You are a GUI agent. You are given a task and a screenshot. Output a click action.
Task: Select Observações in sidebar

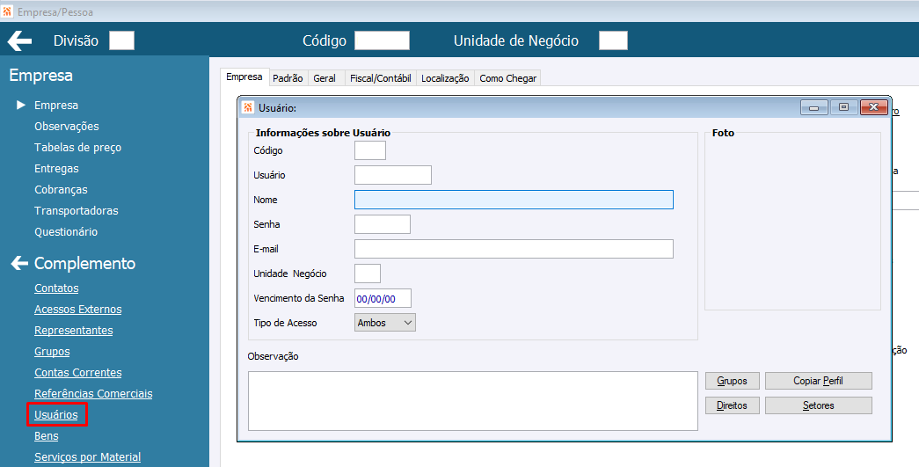[x=66, y=127]
